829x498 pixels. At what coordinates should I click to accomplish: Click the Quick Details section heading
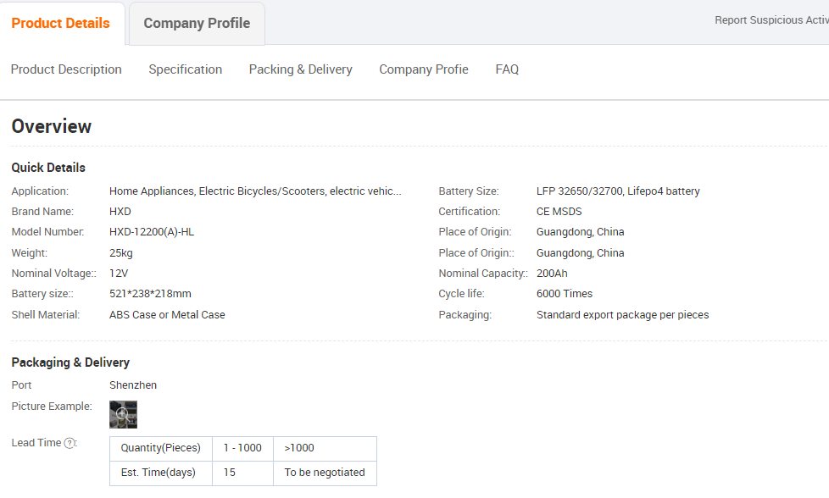point(48,168)
